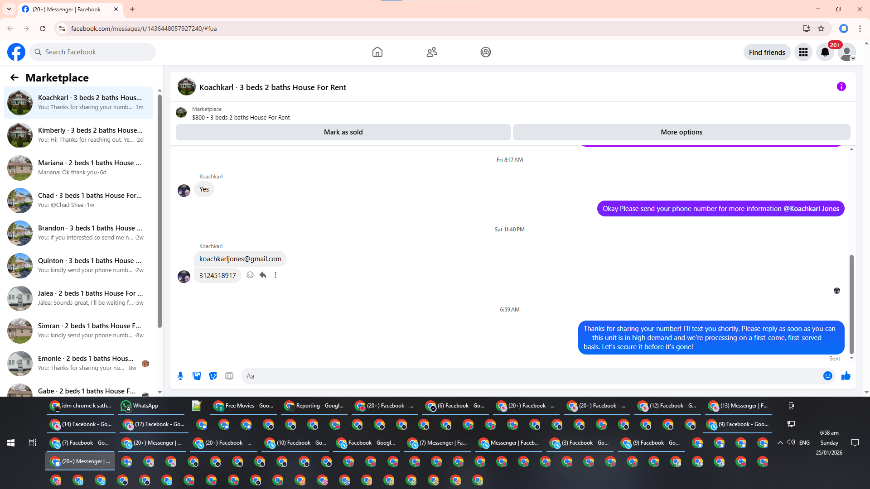
Task: Open a new browser tab
Action: click(x=132, y=9)
